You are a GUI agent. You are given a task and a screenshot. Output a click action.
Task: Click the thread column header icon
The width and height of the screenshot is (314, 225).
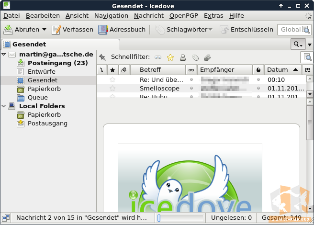102,70
